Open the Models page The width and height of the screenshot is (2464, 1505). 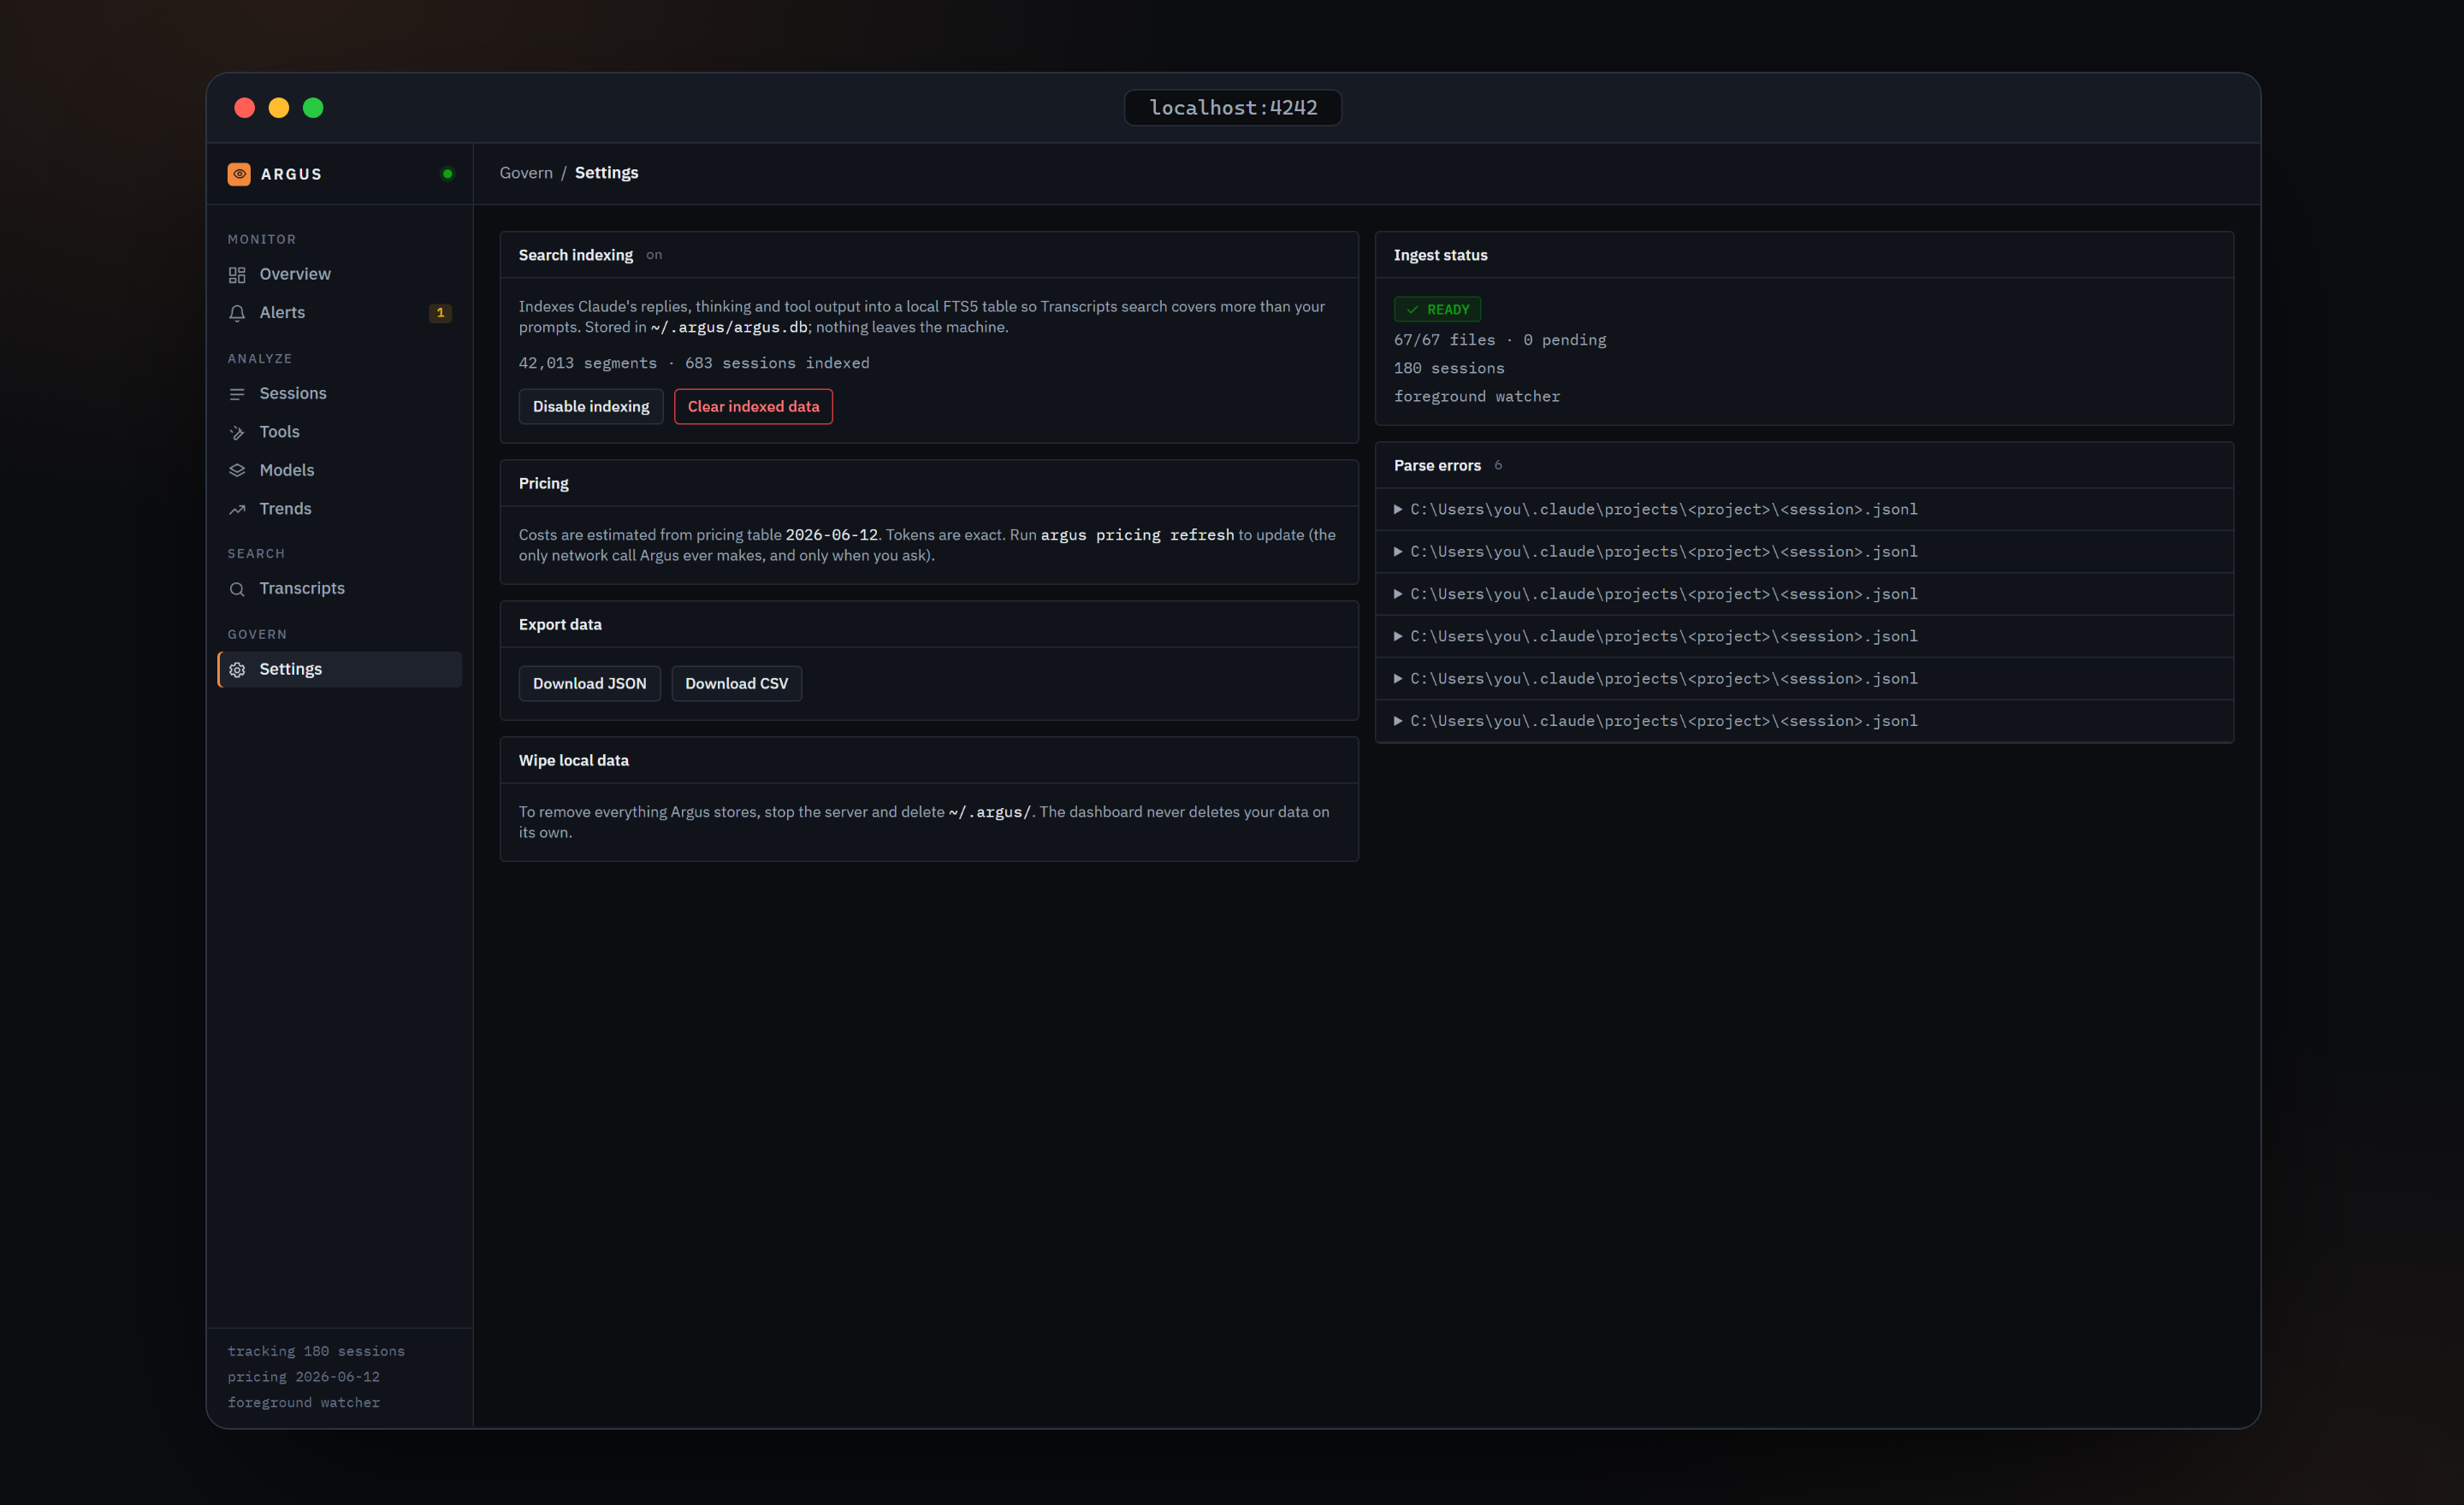tap(339, 470)
